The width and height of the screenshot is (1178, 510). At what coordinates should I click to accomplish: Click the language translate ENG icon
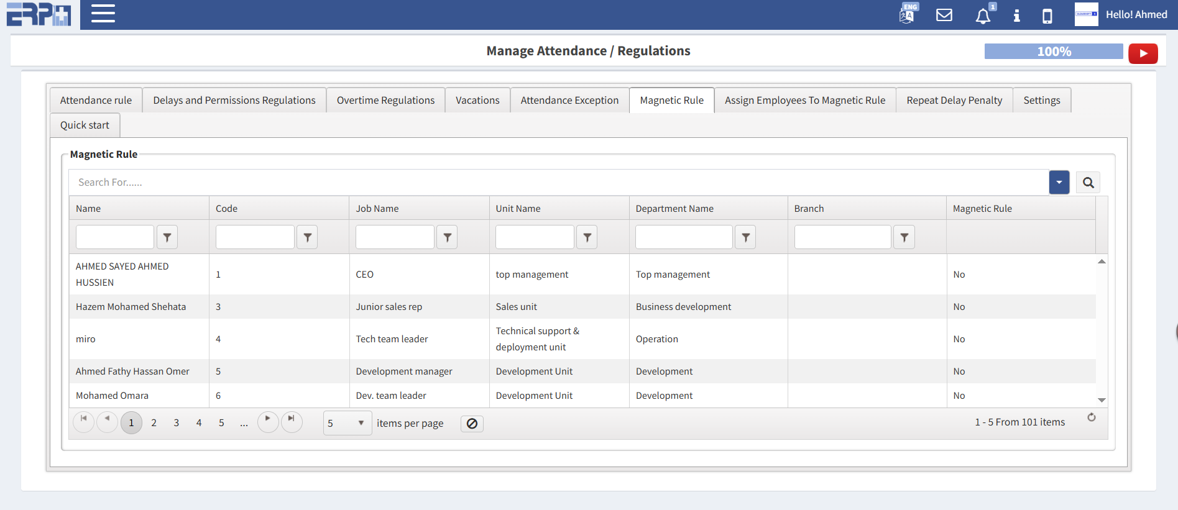(x=907, y=14)
